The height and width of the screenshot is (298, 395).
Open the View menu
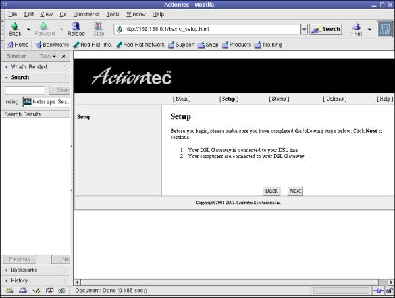tap(47, 14)
